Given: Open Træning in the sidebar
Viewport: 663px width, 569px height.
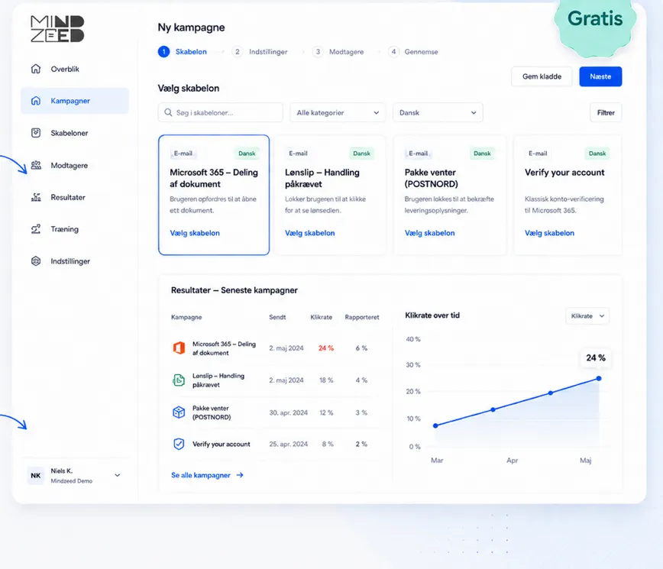Looking at the screenshot, I should (74, 229).
